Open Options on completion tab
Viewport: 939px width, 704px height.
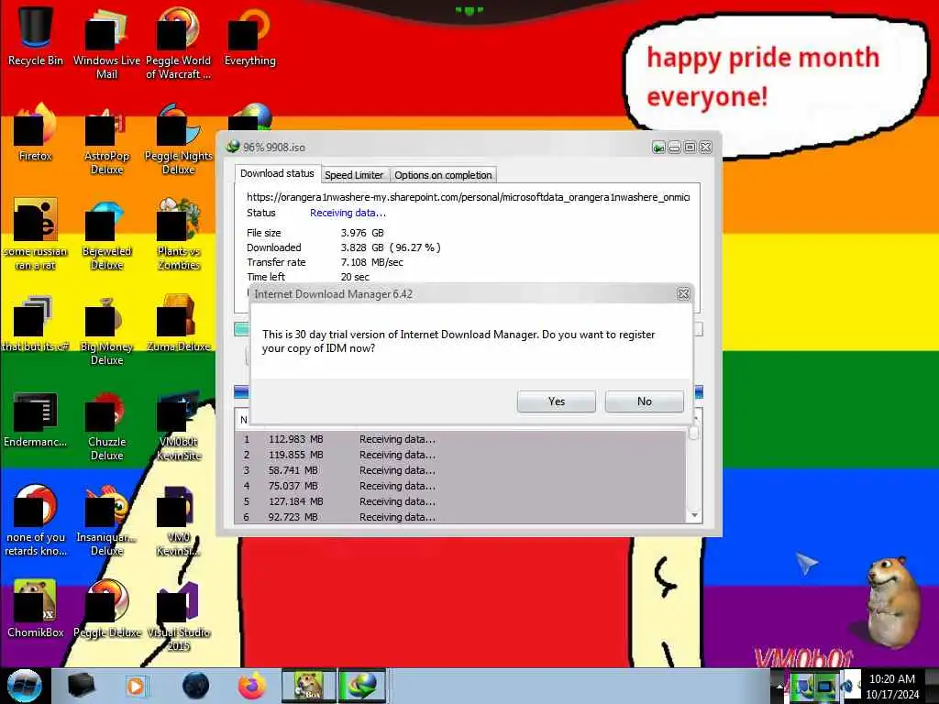[x=443, y=175]
